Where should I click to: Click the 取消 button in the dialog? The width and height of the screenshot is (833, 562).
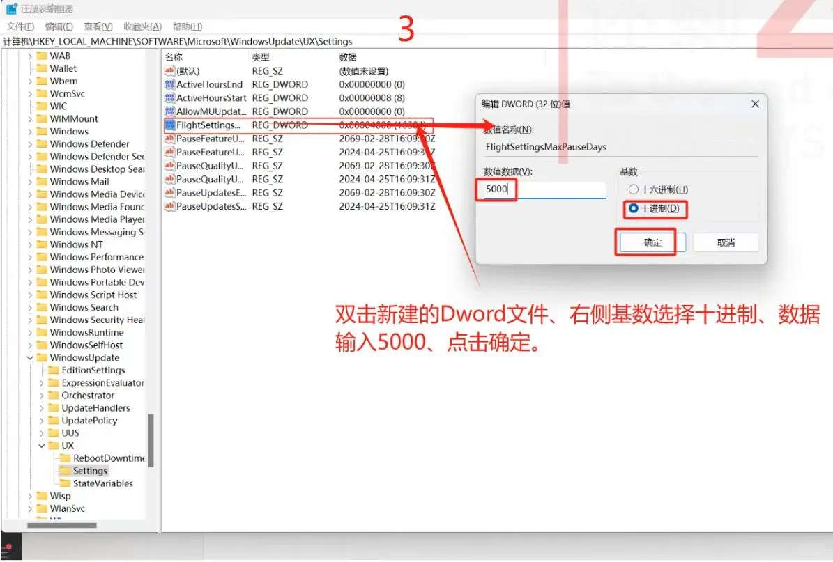click(726, 242)
